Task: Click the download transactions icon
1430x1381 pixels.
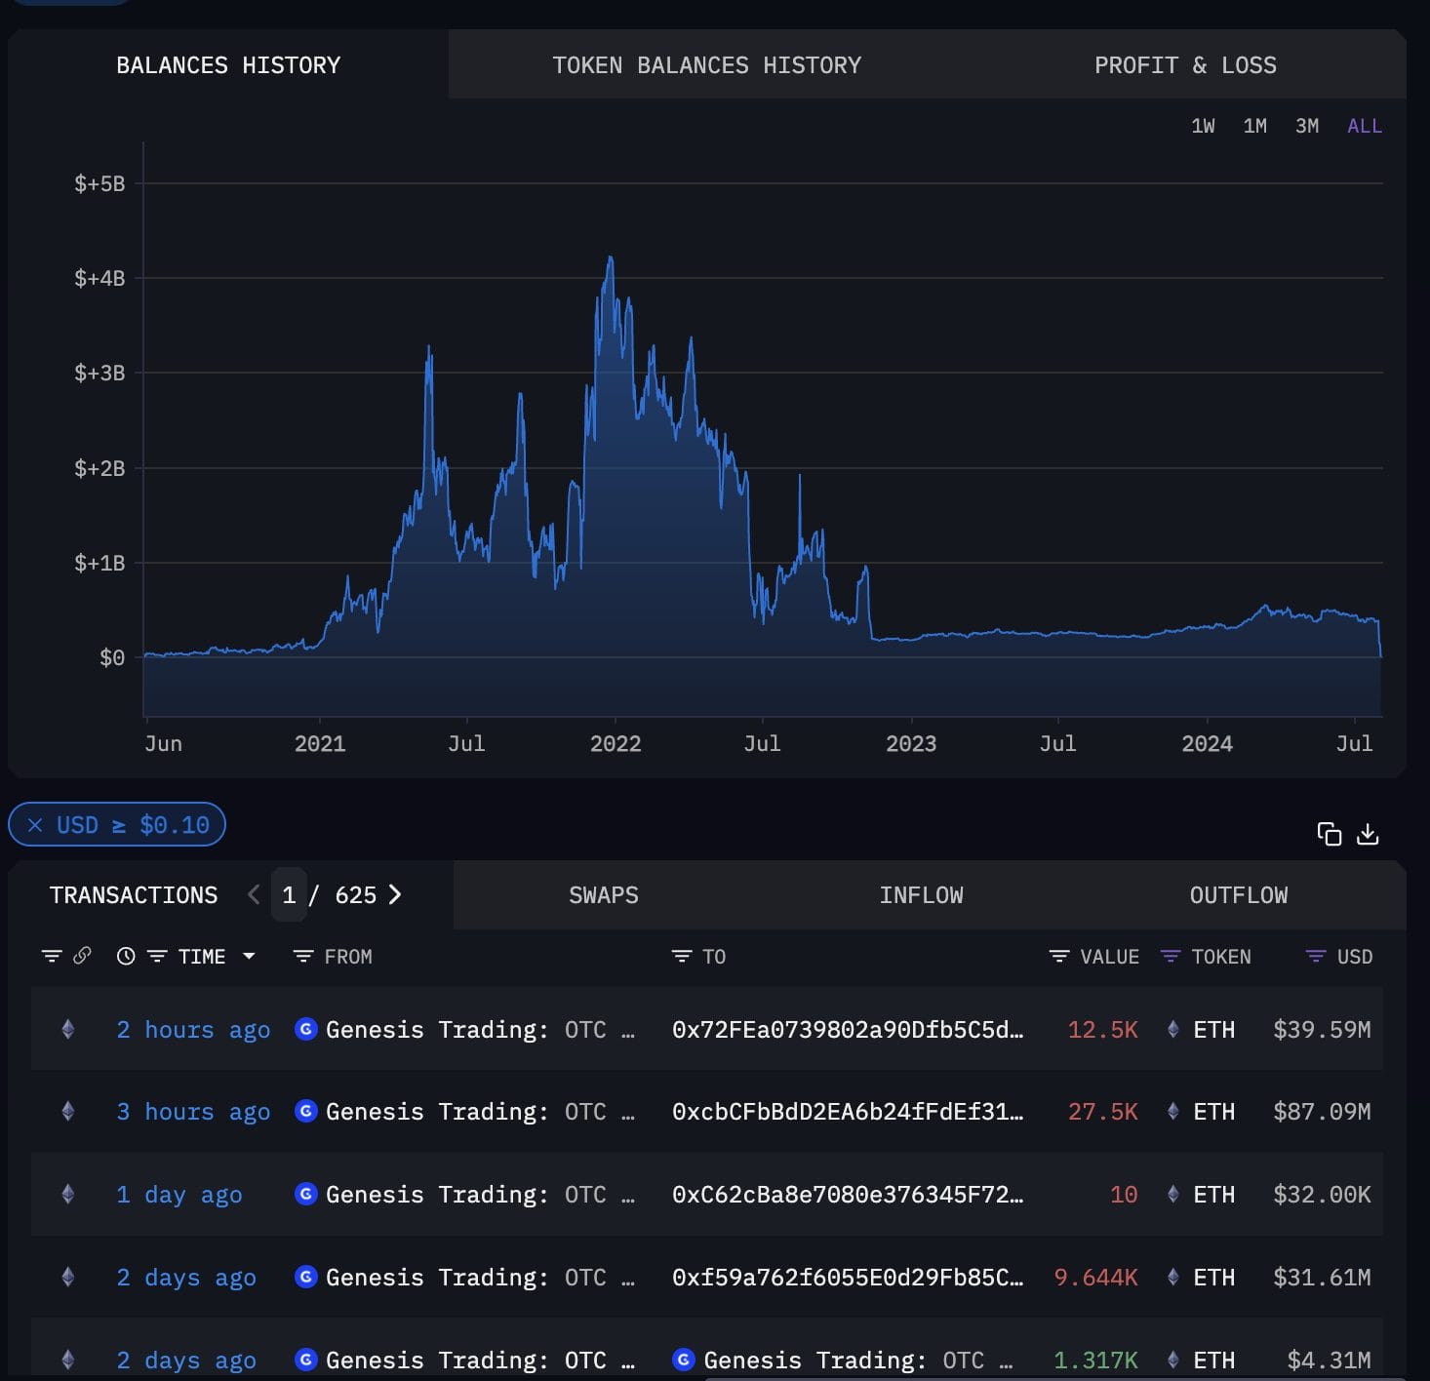Action: coord(1368,834)
